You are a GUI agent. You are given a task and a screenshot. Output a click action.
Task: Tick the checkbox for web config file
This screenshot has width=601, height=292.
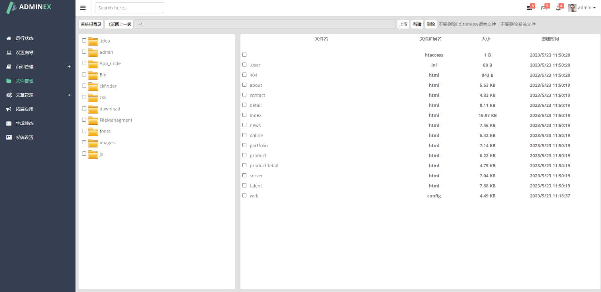click(x=245, y=195)
